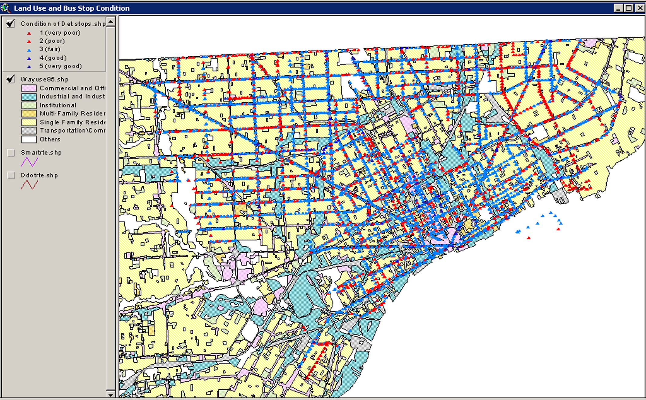Viewport: 646px width, 400px height.
Task: Click the teal Industrial land use swatch
Action: [29, 97]
